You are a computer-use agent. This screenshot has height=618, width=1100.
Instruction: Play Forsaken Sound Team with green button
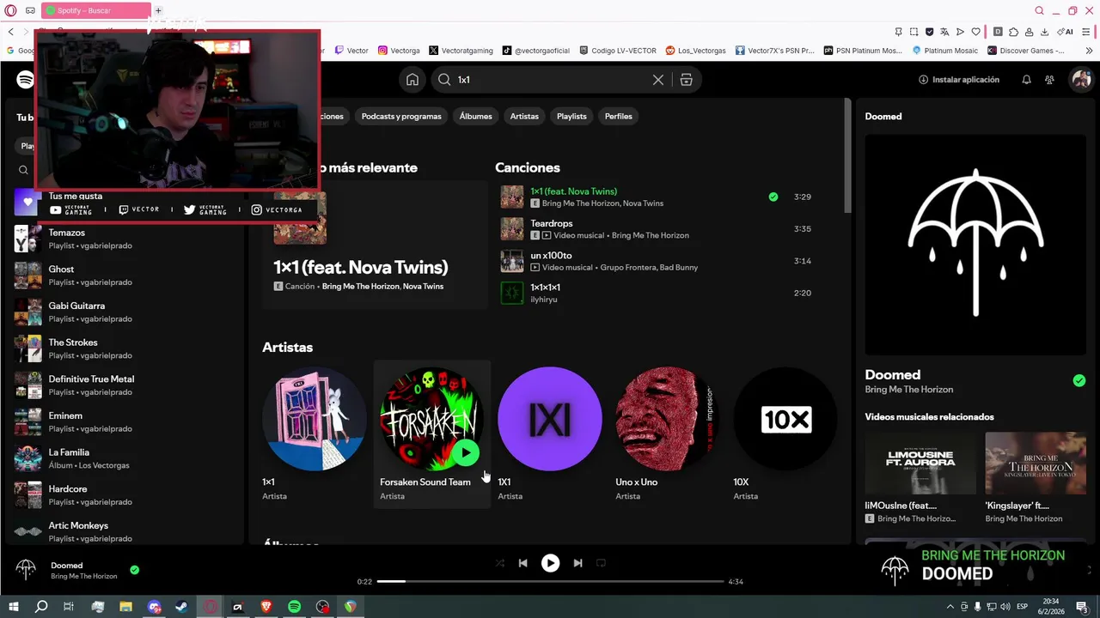(x=465, y=452)
